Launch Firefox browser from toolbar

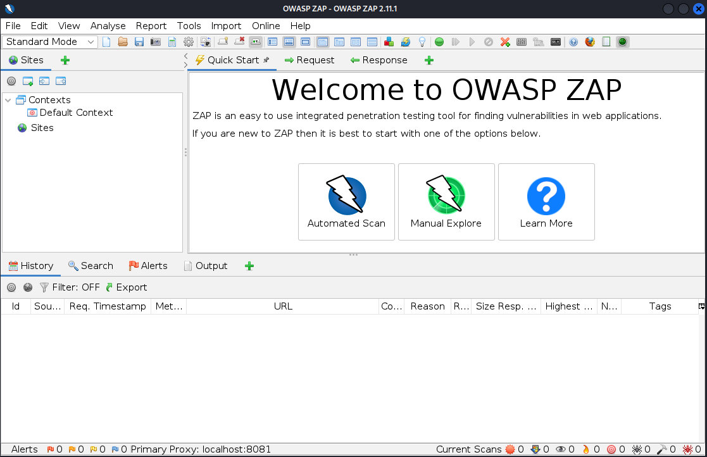tap(590, 42)
